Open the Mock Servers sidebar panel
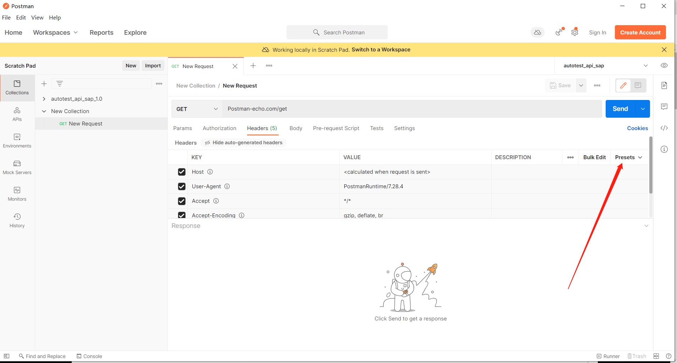 [x=17, y=167]
